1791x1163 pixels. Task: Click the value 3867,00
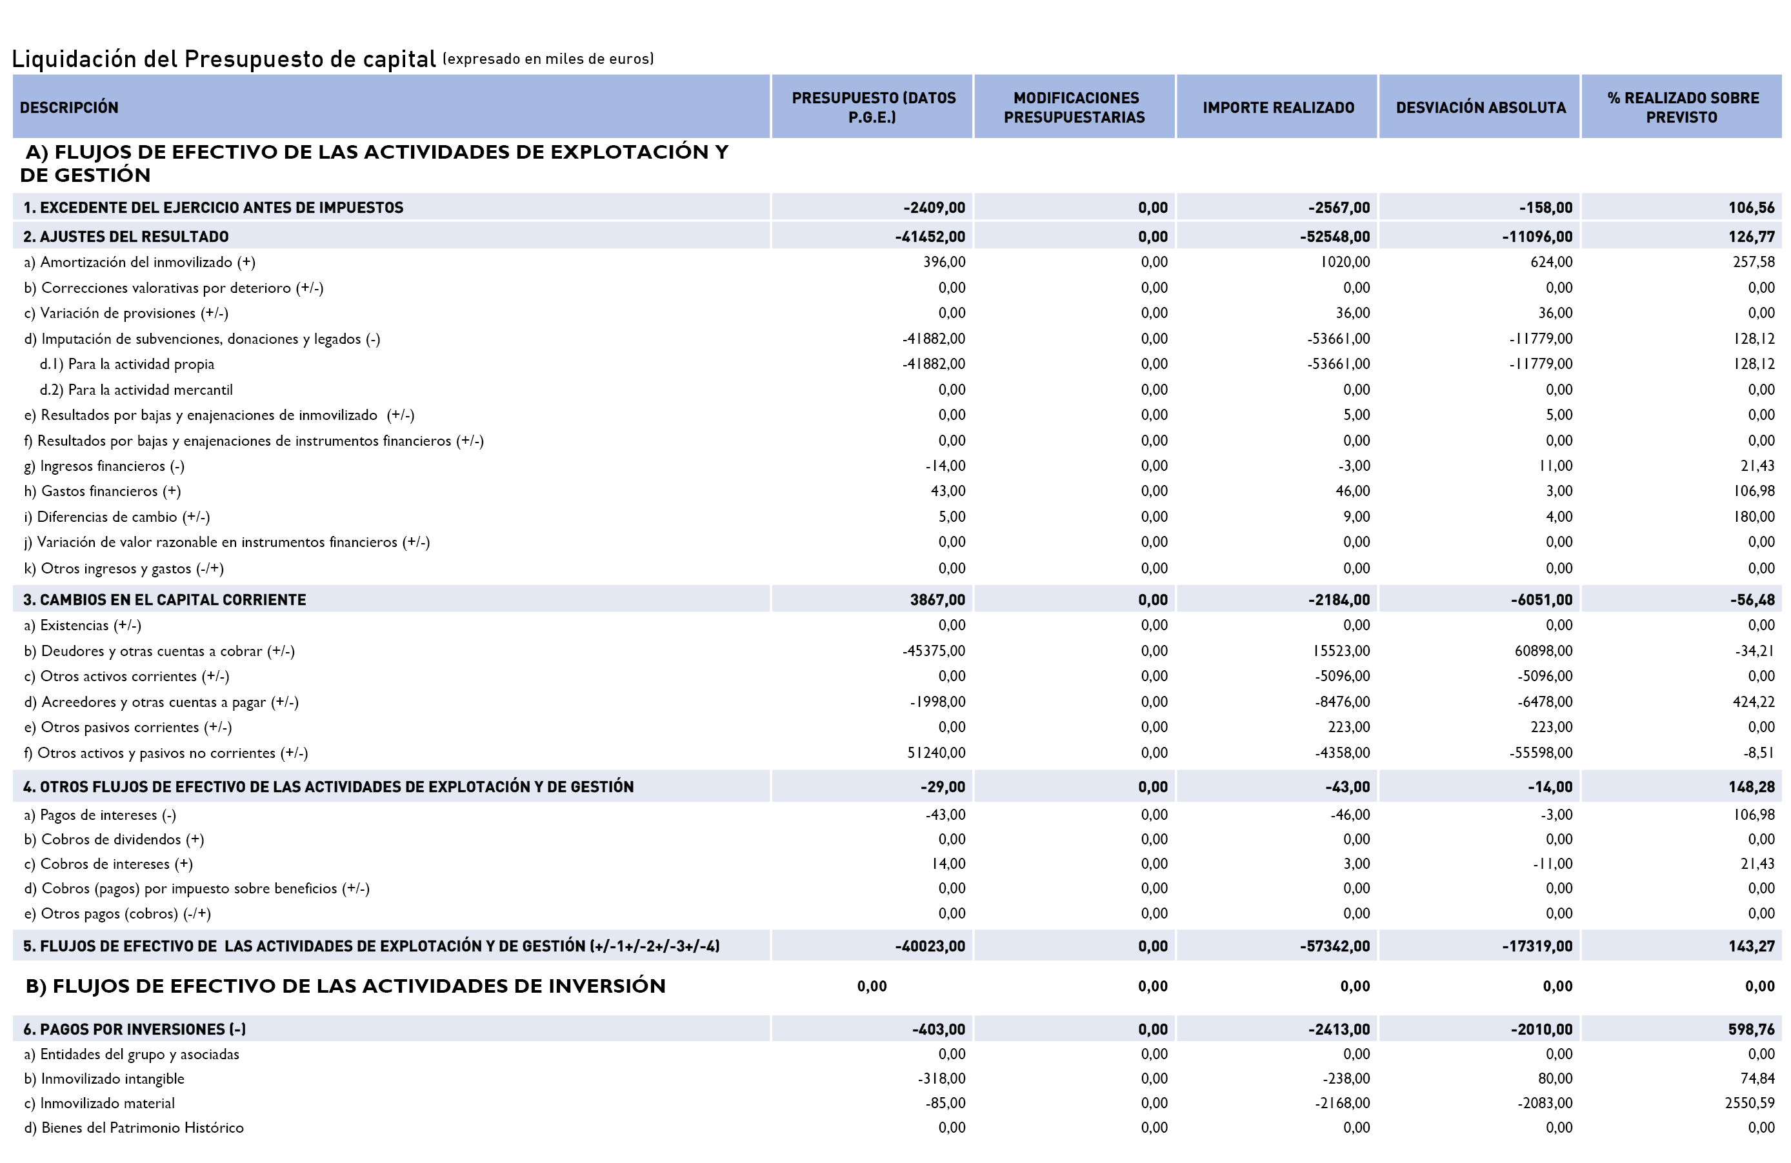coord(937,599)
